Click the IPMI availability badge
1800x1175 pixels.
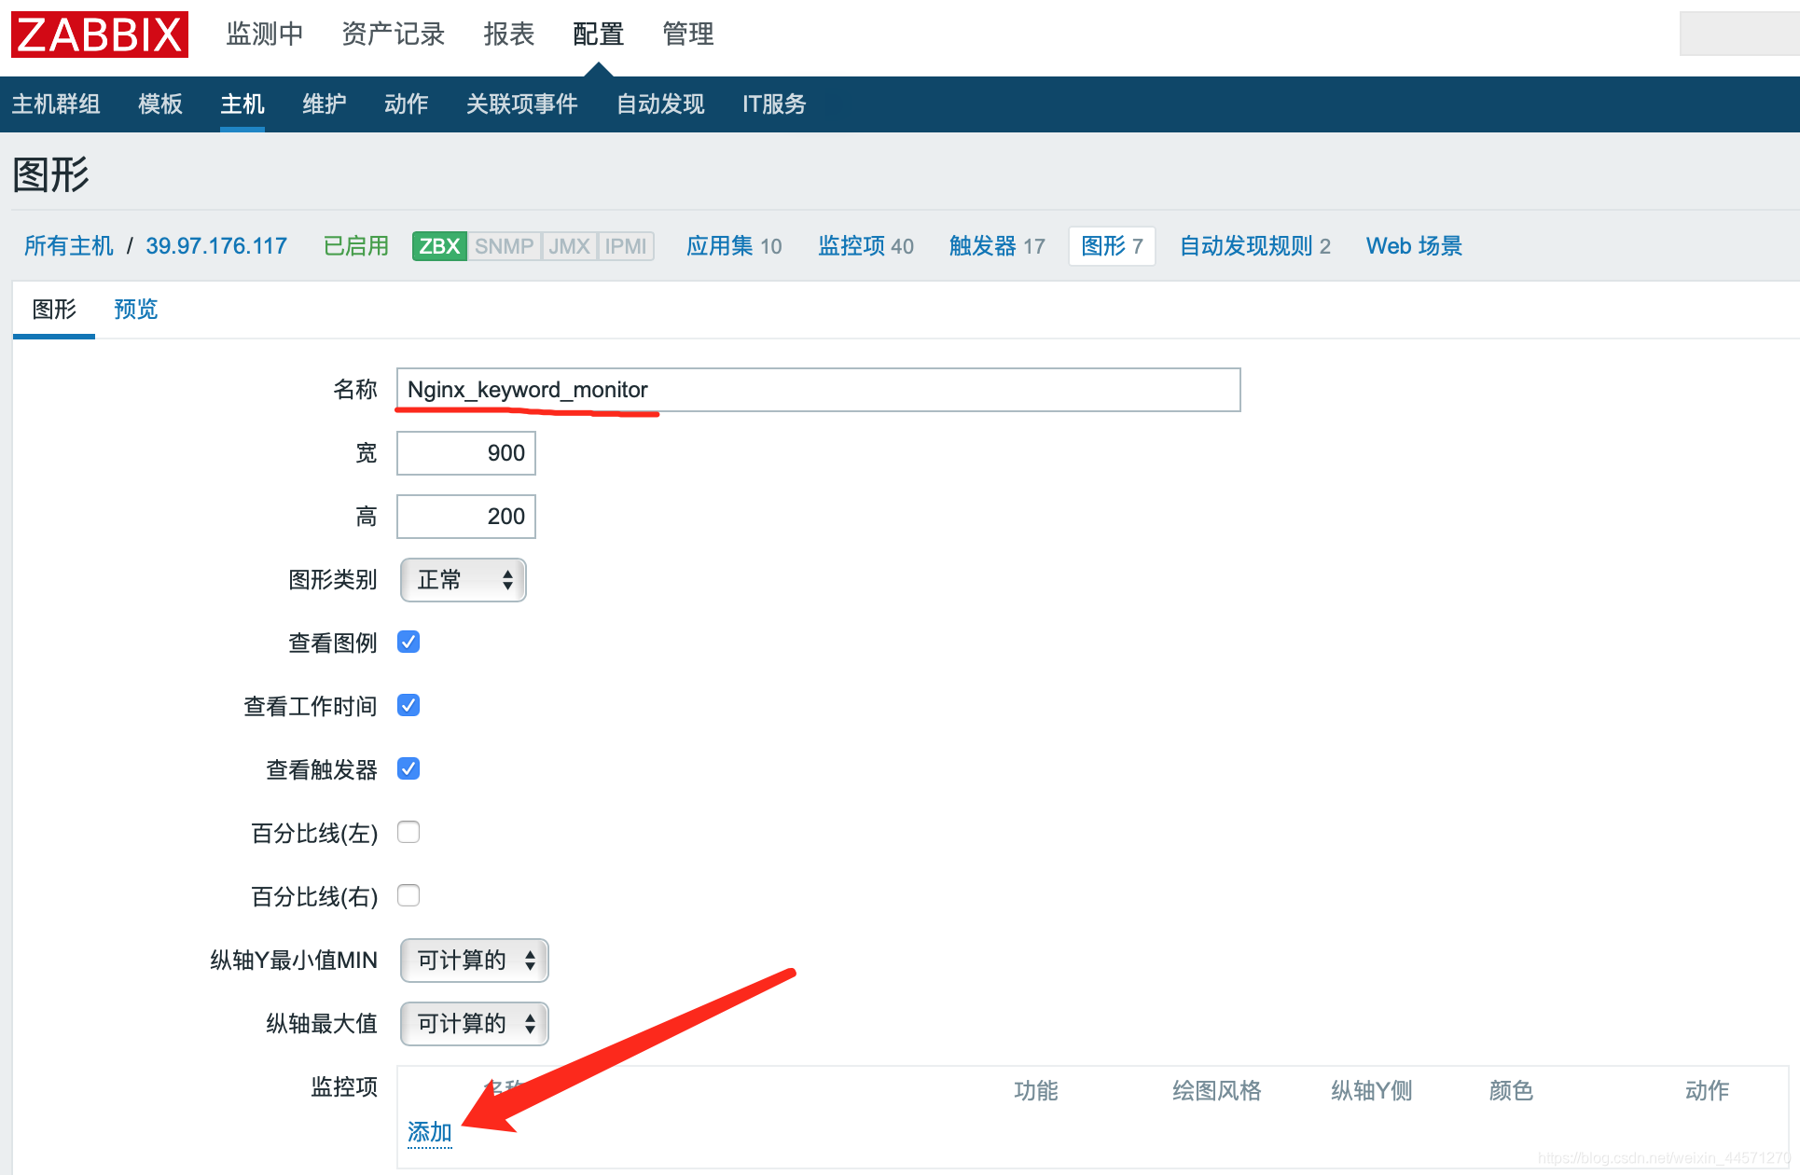[626, 246]
